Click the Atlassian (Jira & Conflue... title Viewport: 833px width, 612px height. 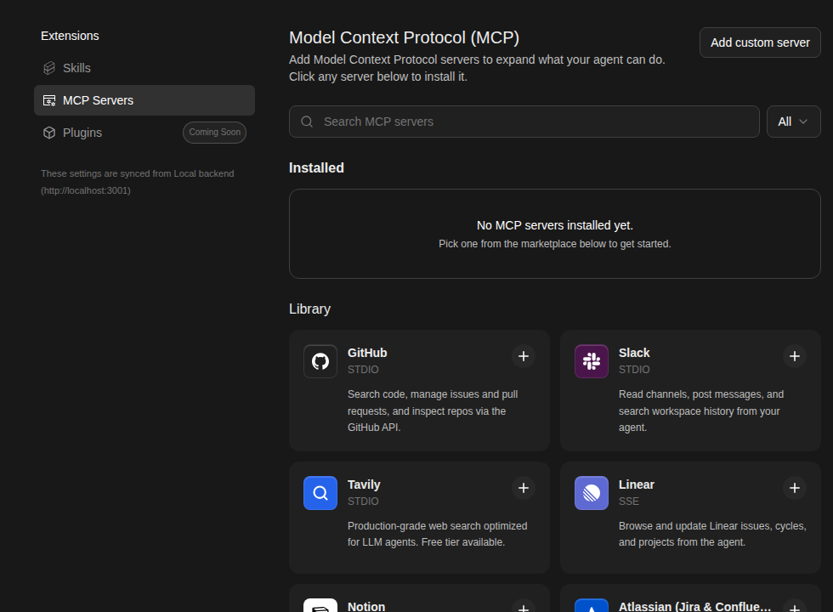(x=694, y=606)
